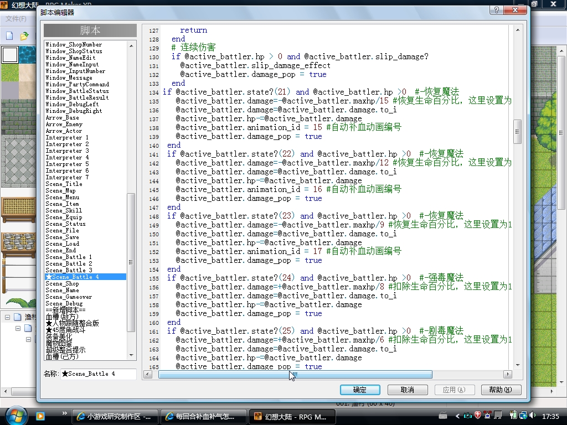
Task: Select Scene_Battle 3 script
Action: [x=69, y=270]
